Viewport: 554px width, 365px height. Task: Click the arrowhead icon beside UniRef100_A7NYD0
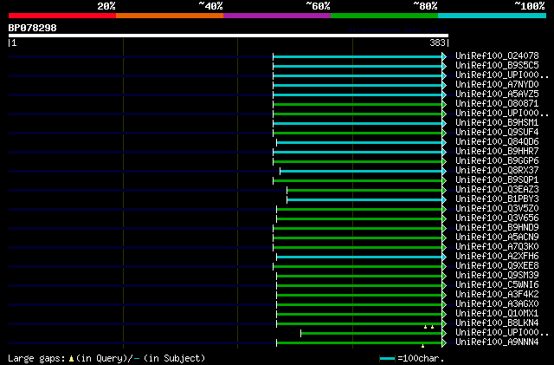pyautogui.click(x=444, y=85)
